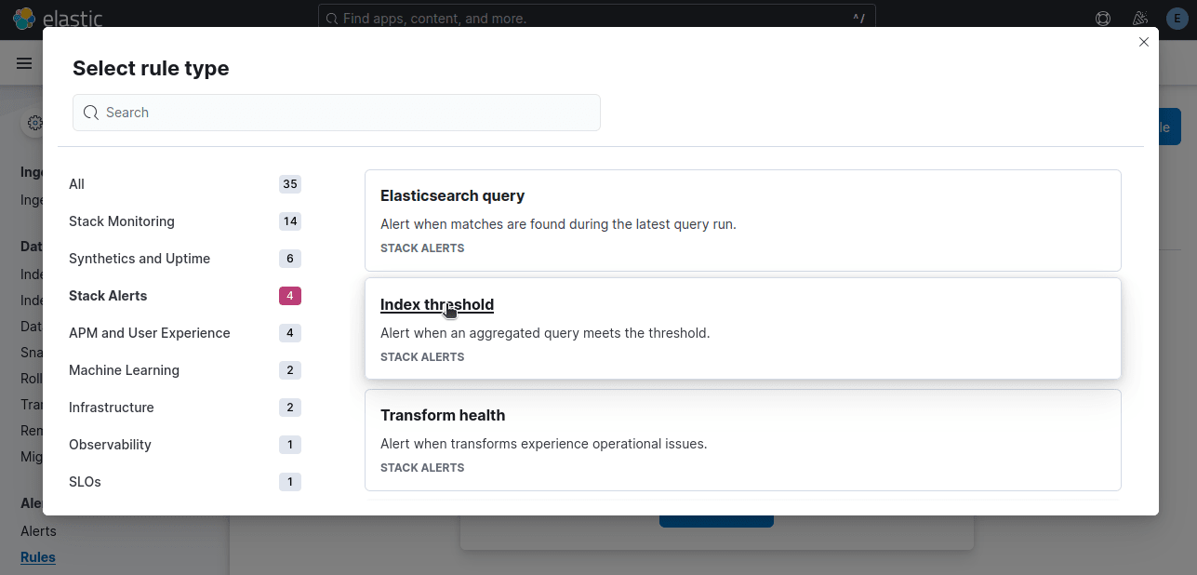Click the 14 badge beside Stack Monitoring
1197x575 pixels.
coord(290,221)
